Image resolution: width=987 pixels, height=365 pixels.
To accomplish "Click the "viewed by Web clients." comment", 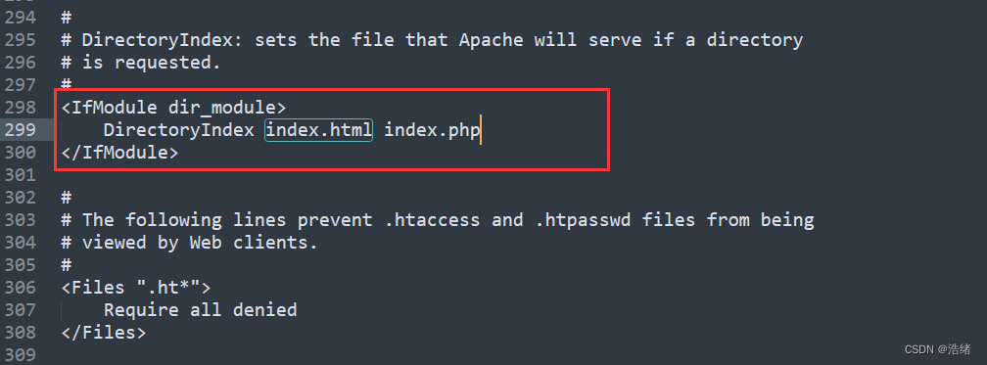I will tap(200, 243).
